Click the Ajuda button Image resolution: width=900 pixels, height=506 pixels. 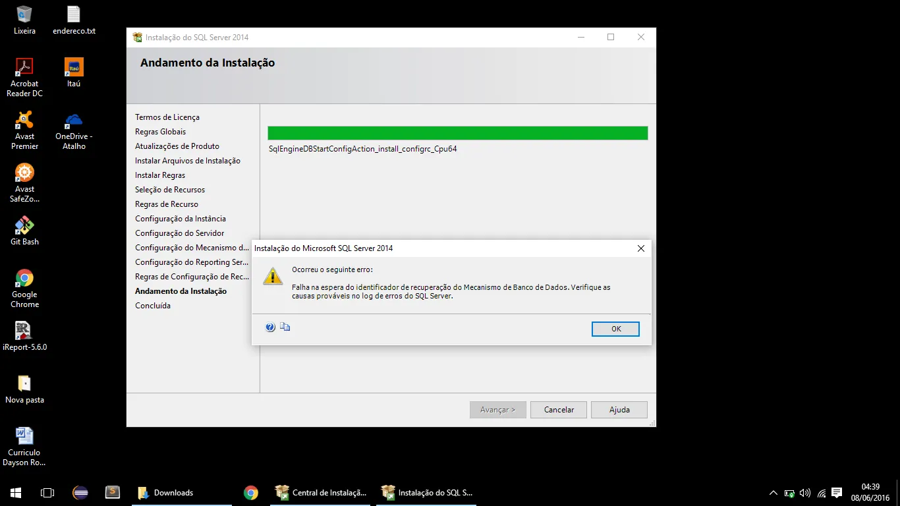tap(619, 410)
